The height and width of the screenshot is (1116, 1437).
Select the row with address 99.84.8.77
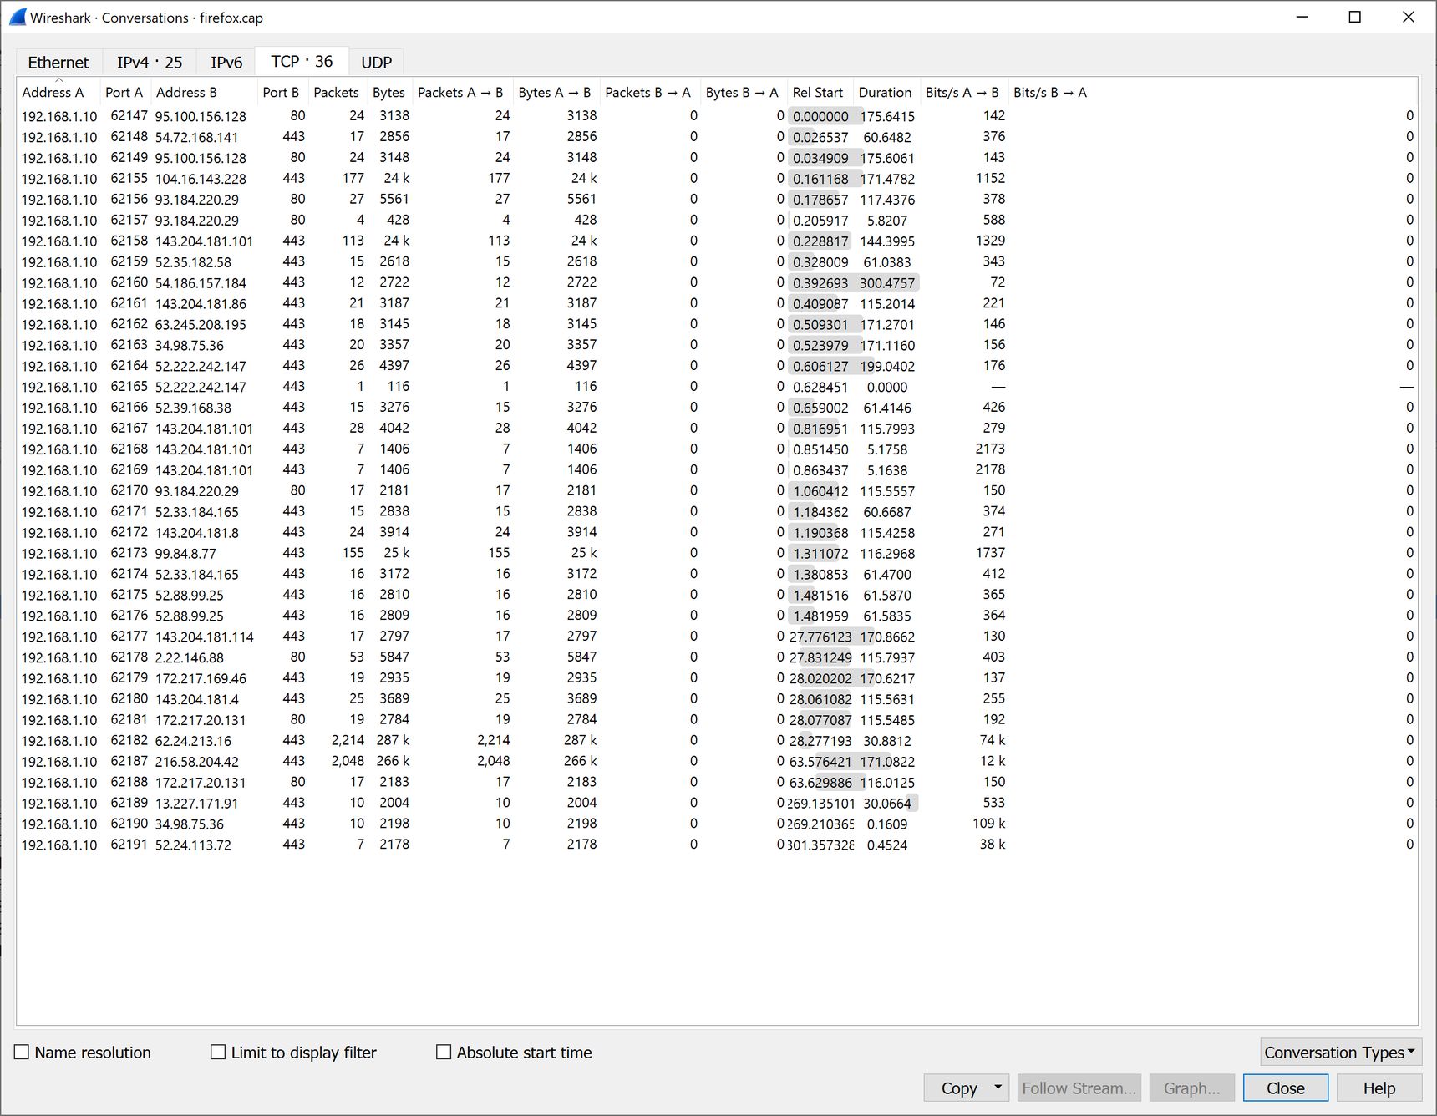pyautogui.click(x=717, y=553)
